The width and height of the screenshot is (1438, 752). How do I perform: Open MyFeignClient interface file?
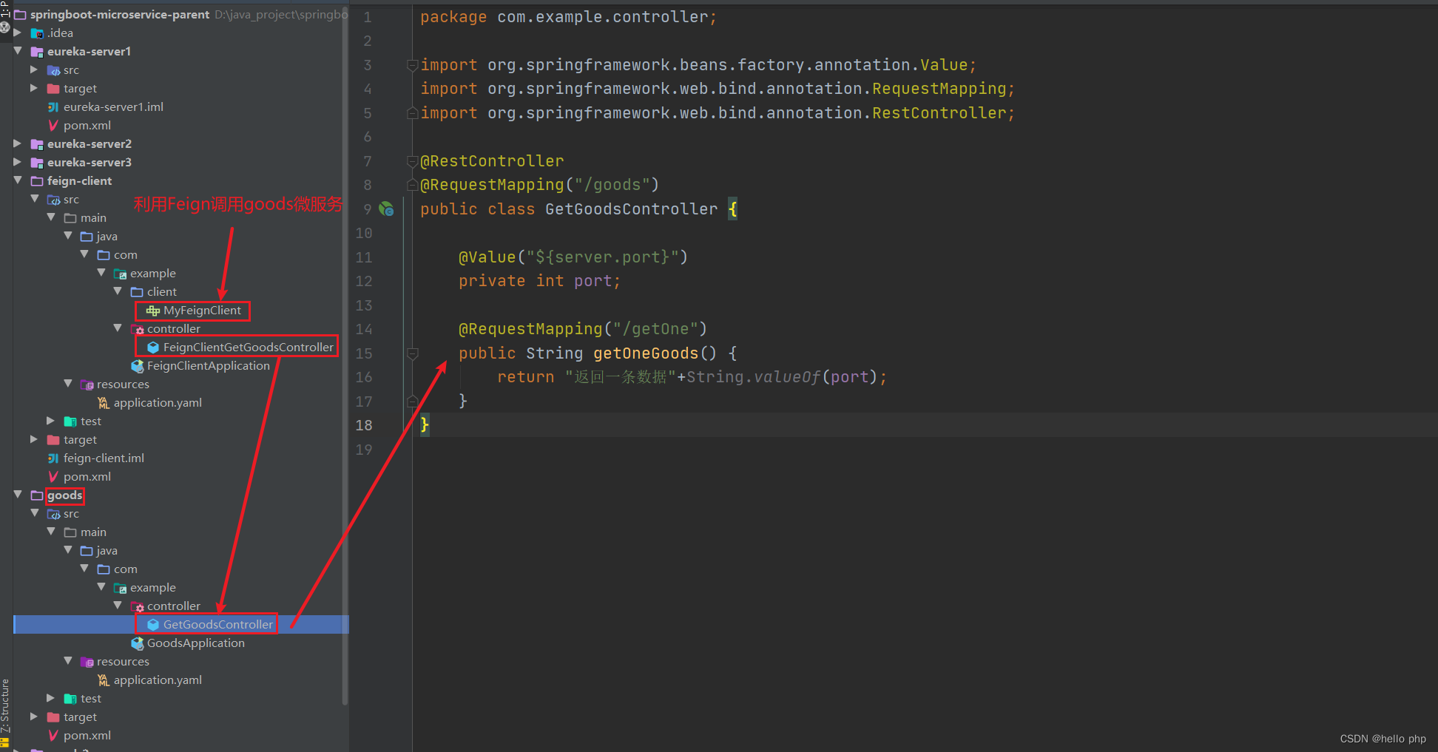[x=202, y=311]
